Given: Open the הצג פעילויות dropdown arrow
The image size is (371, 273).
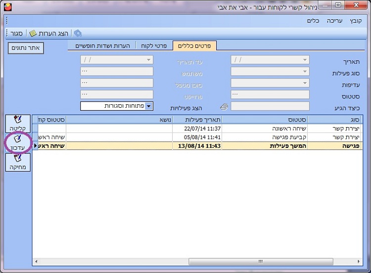Looking at the screenshot, I should tap(148, 106).
